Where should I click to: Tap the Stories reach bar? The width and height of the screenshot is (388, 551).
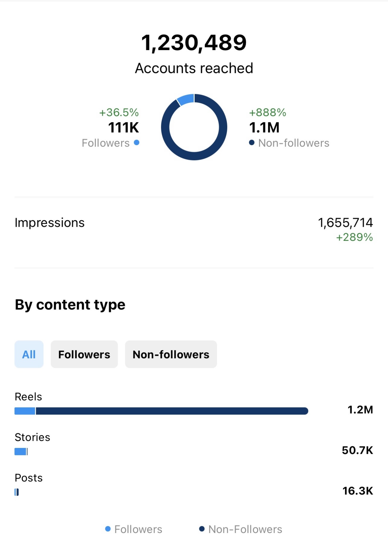[21, 451]
